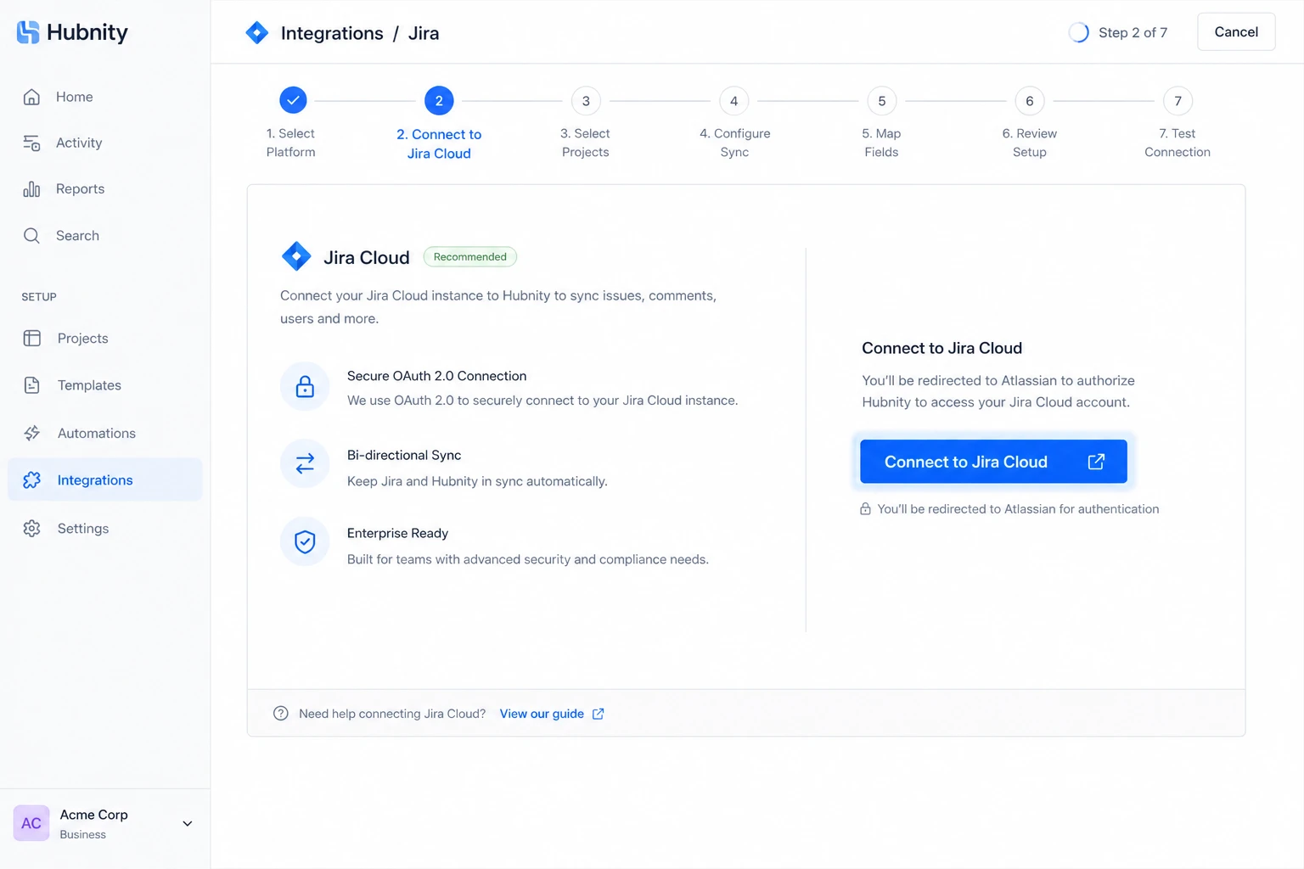Go to step 5 Map Fields circle
Screen dimensions: 1304x869
[x=882, y=101]
